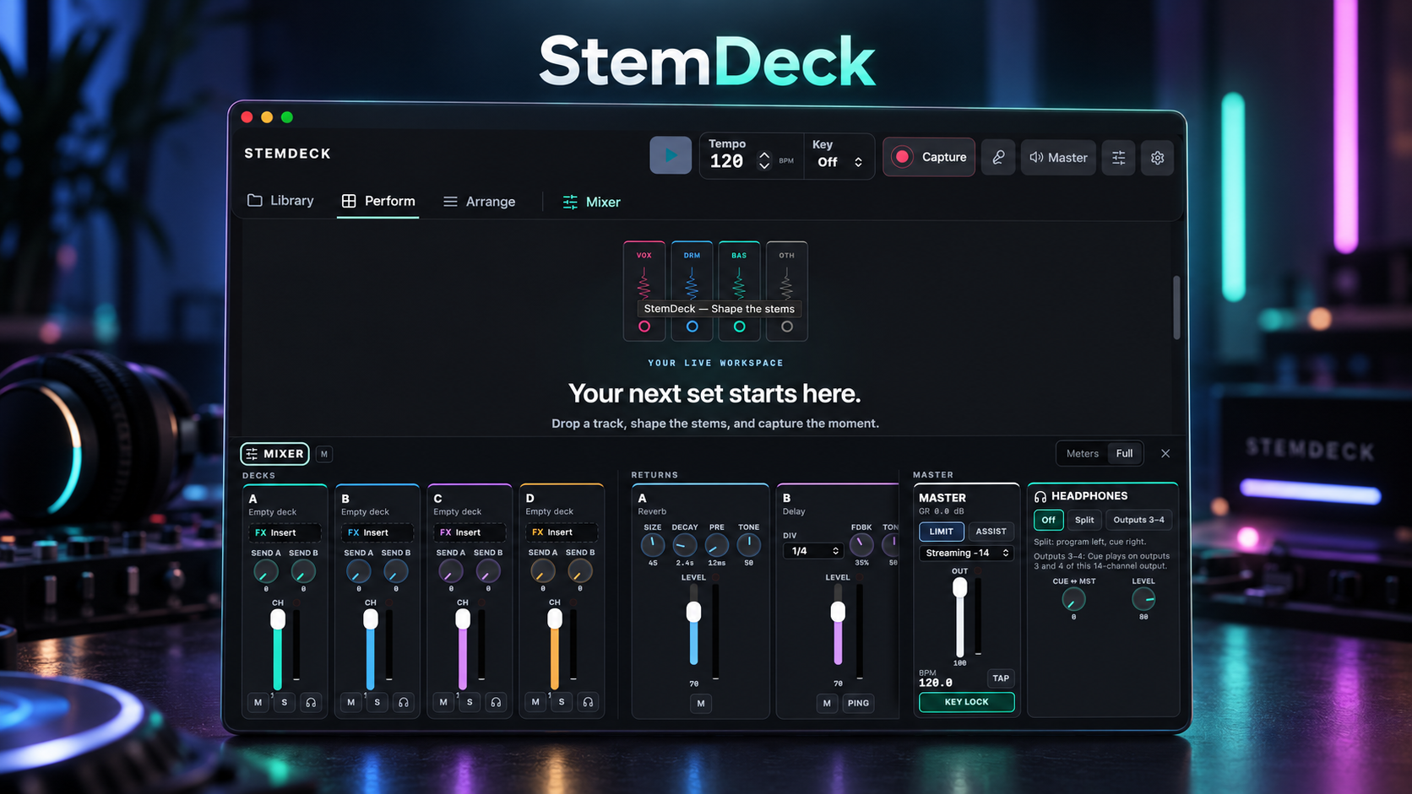
Task: Cue Deck A with headphone icon
Action: tap(311, 702)
